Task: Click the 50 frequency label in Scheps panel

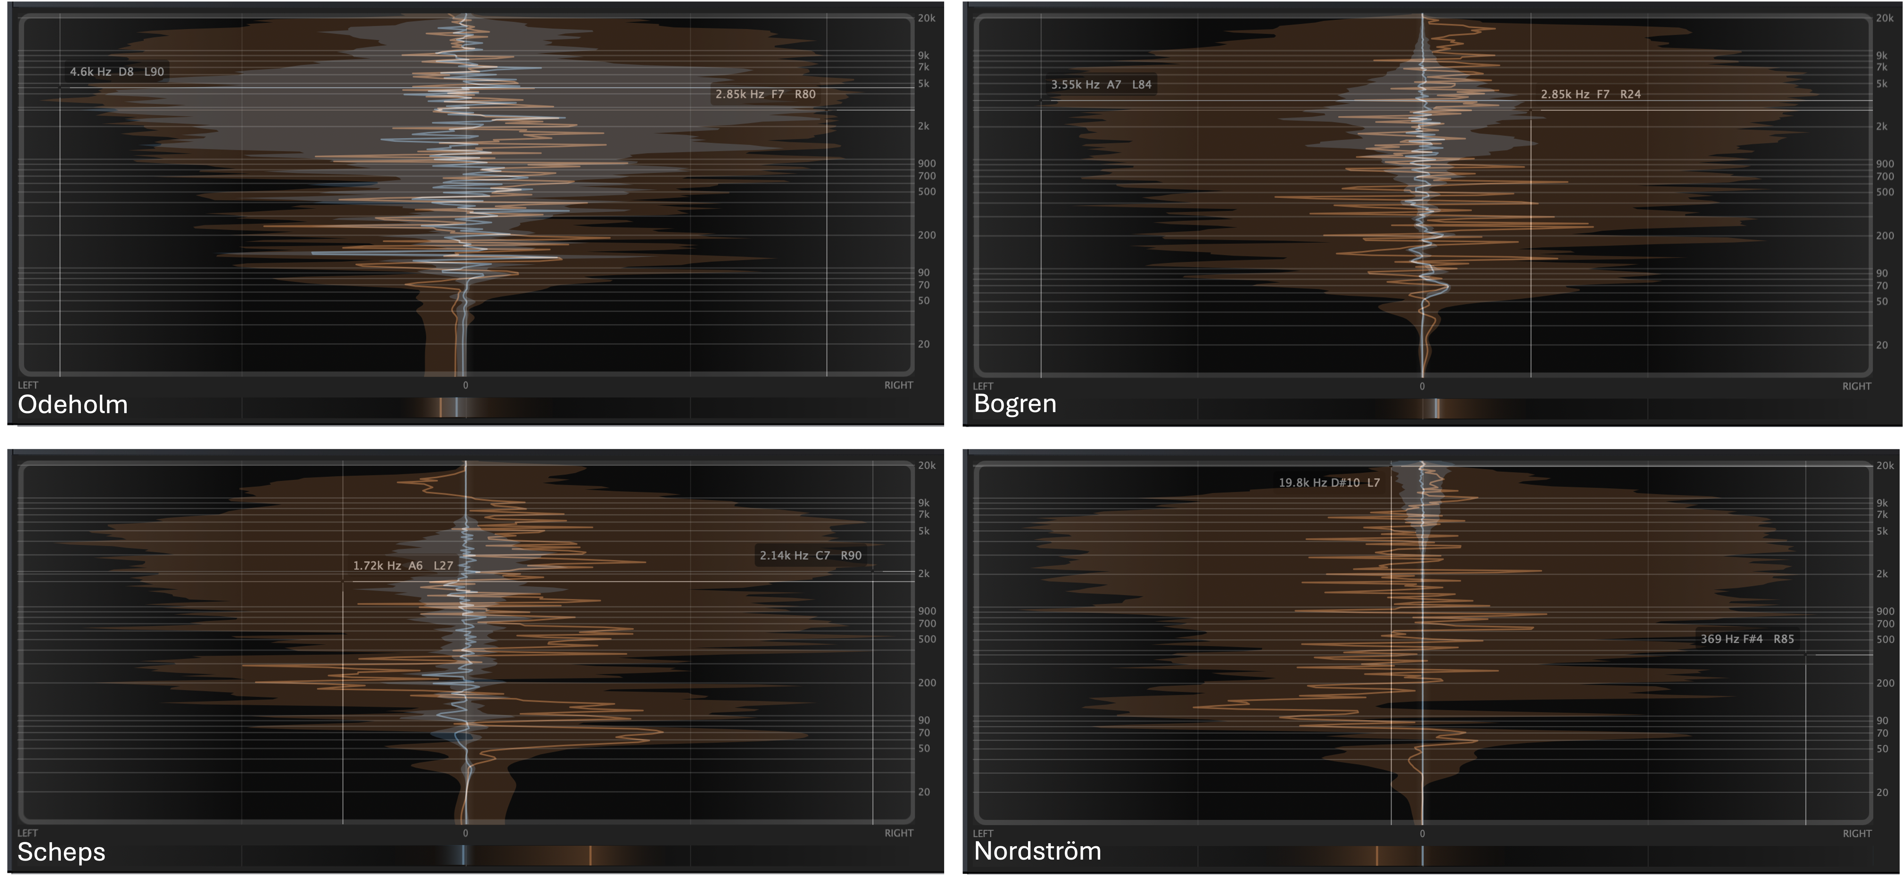Action: pyautogui.click(x=923, y=748)
